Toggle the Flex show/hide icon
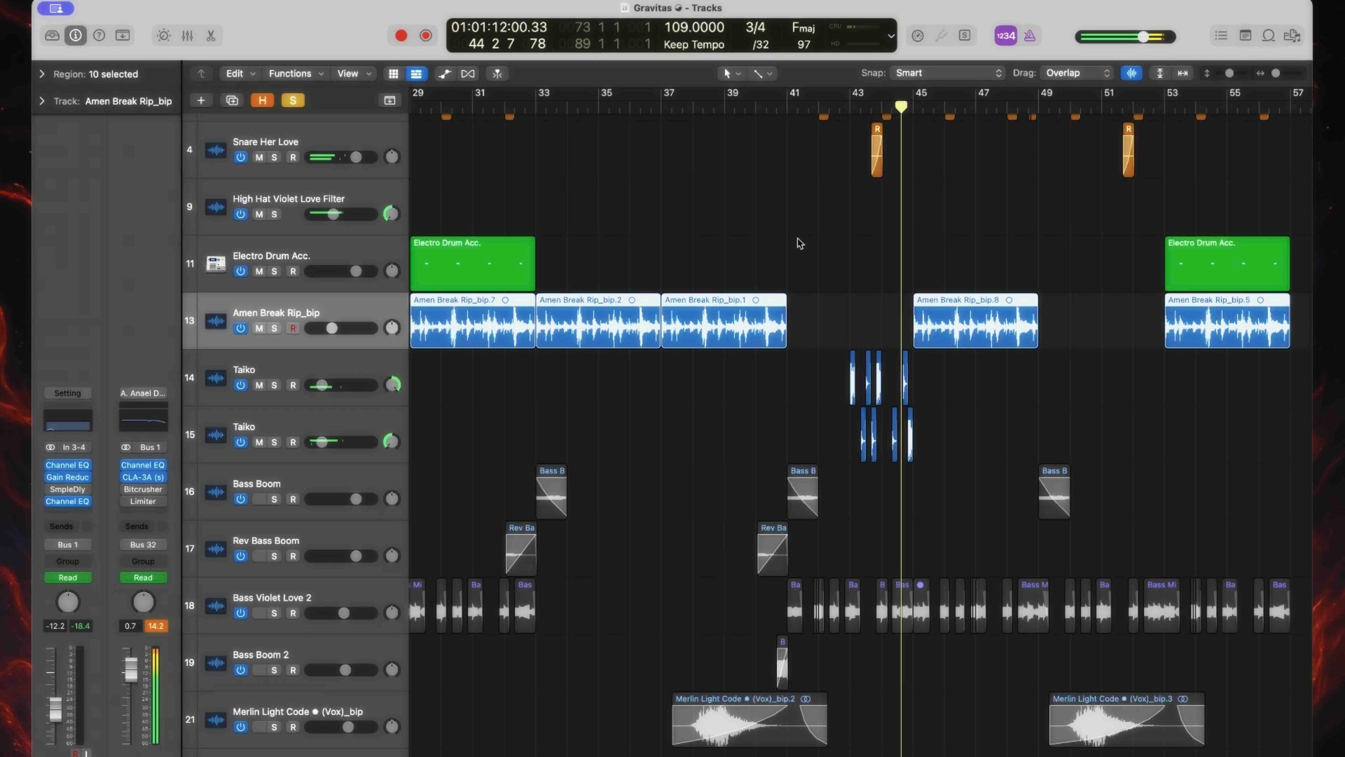 point(468,74)
